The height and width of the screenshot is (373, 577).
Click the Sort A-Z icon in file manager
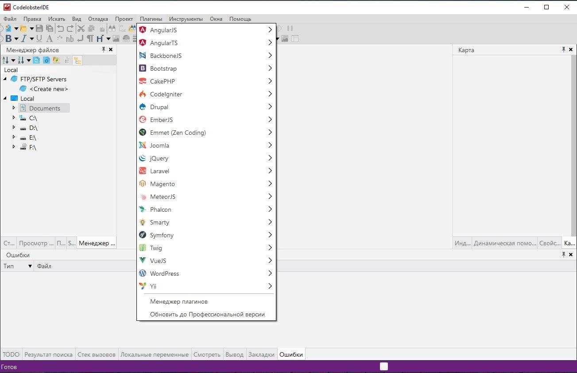(5, 60)
